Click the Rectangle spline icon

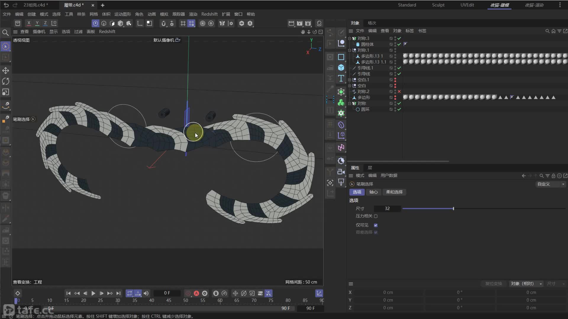pyautogui.click(x=341, y=57)
